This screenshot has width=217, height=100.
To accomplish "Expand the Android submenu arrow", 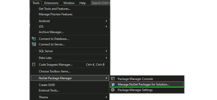I will click(x=106, y=21).
